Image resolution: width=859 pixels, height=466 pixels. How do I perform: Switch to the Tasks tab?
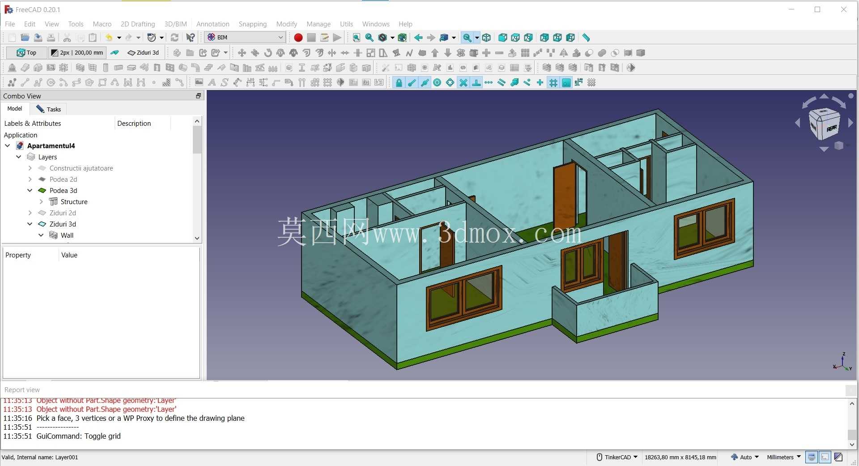(49, 109)
